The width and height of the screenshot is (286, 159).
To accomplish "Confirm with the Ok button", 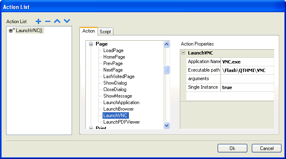I will click(232, 148).
